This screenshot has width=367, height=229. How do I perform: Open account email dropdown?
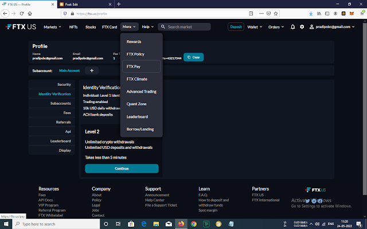coord(332,27)
